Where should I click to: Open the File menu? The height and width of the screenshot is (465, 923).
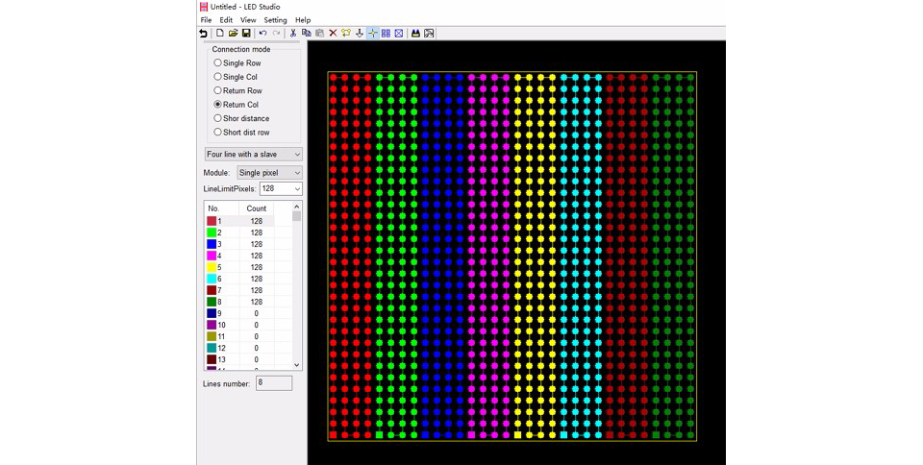(206, 20)
